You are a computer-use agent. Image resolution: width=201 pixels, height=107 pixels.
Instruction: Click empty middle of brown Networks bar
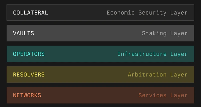click(x=87, y=95)
